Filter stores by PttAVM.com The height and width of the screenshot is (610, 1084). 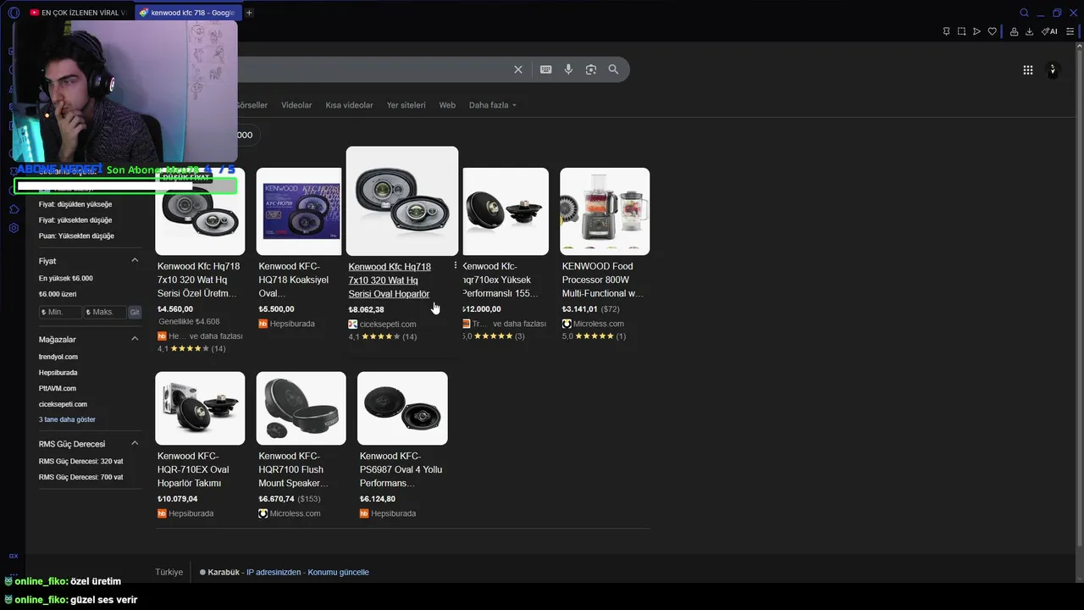[57, 388]
